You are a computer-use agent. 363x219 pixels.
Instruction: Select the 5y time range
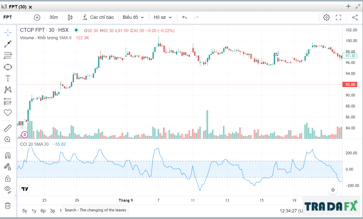click(x=25, y=211)
